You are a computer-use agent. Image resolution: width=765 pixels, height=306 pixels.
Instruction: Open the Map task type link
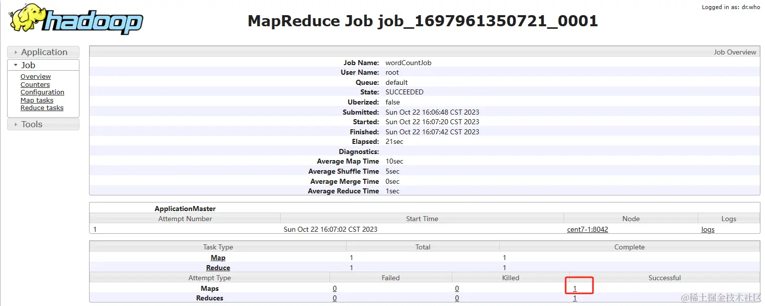pyautogui.click(x=218, y=258)
